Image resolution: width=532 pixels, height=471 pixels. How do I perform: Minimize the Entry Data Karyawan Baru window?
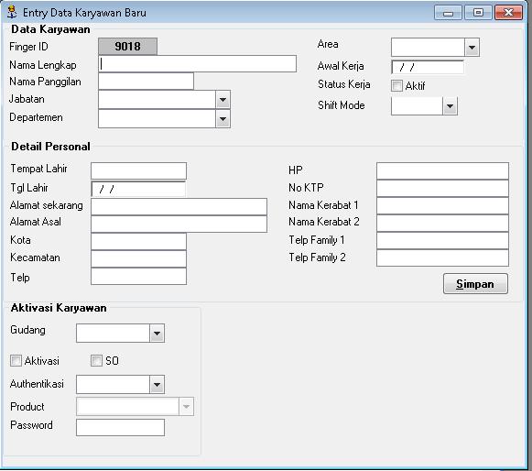[x=448, y=13]
